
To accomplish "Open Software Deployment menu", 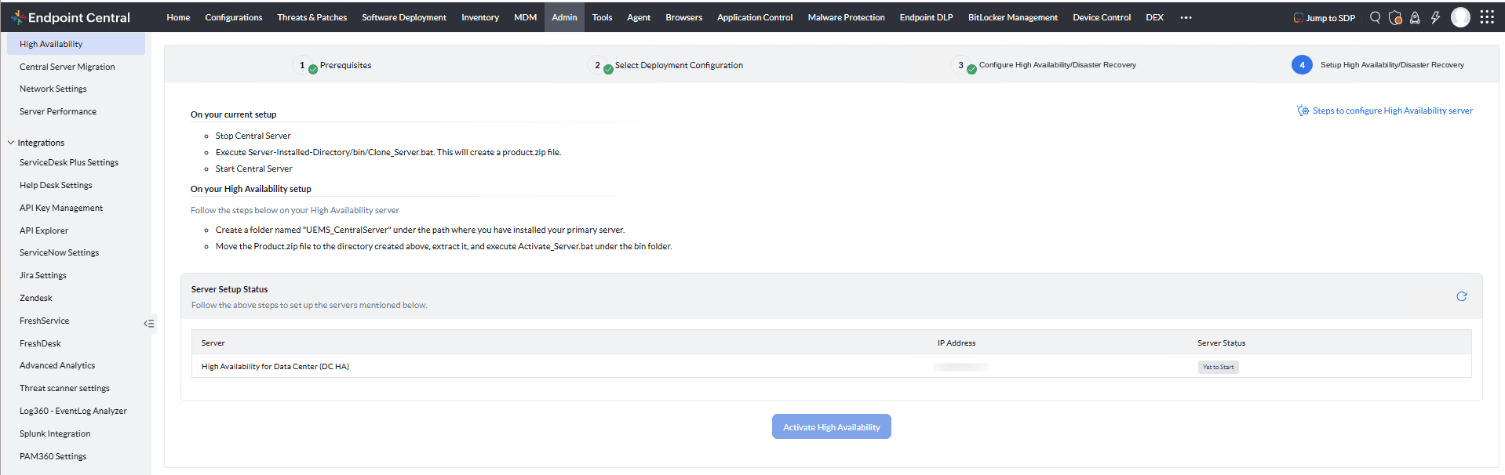I will [x=404, y=17].
